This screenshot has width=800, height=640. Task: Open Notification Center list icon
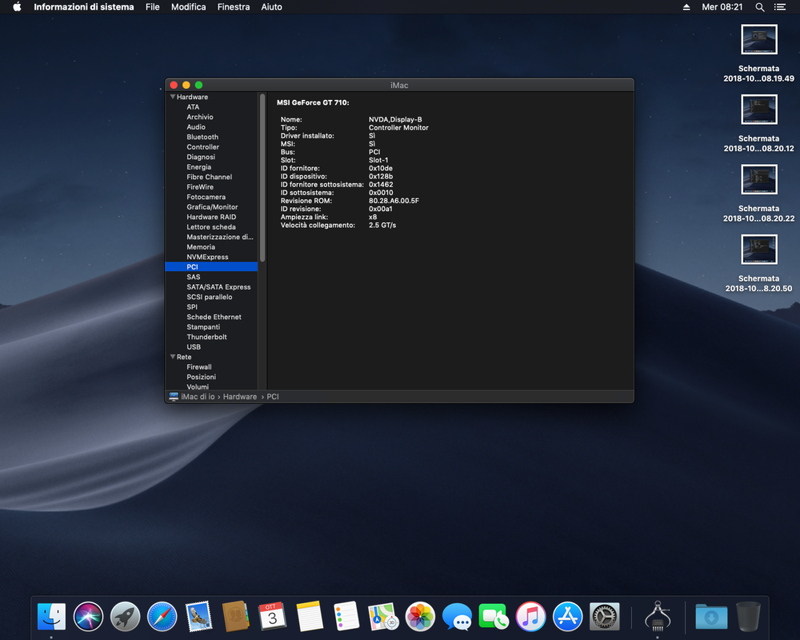coord(779,7)
